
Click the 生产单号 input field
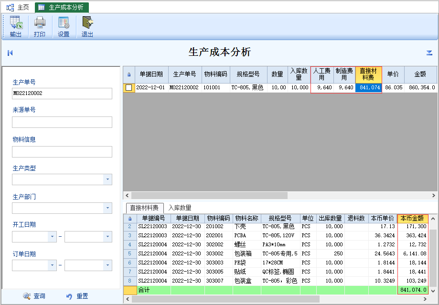point(62,94)
